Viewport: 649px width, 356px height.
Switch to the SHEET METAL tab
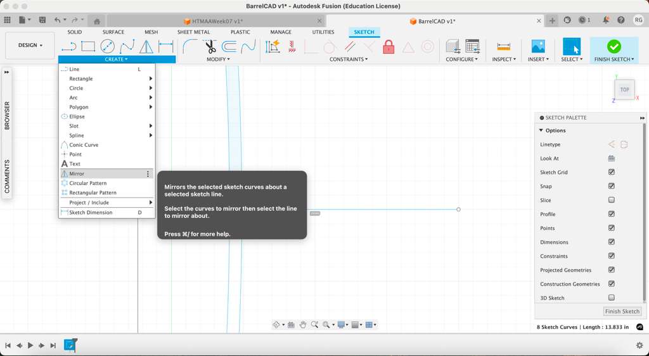click(x=193, y=32)
